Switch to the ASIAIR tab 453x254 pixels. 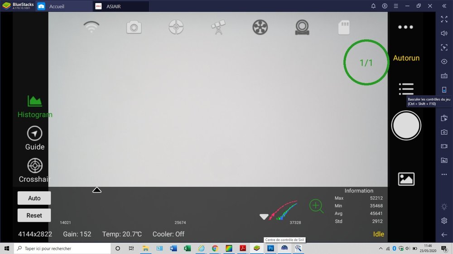click(x=121, y=6)
